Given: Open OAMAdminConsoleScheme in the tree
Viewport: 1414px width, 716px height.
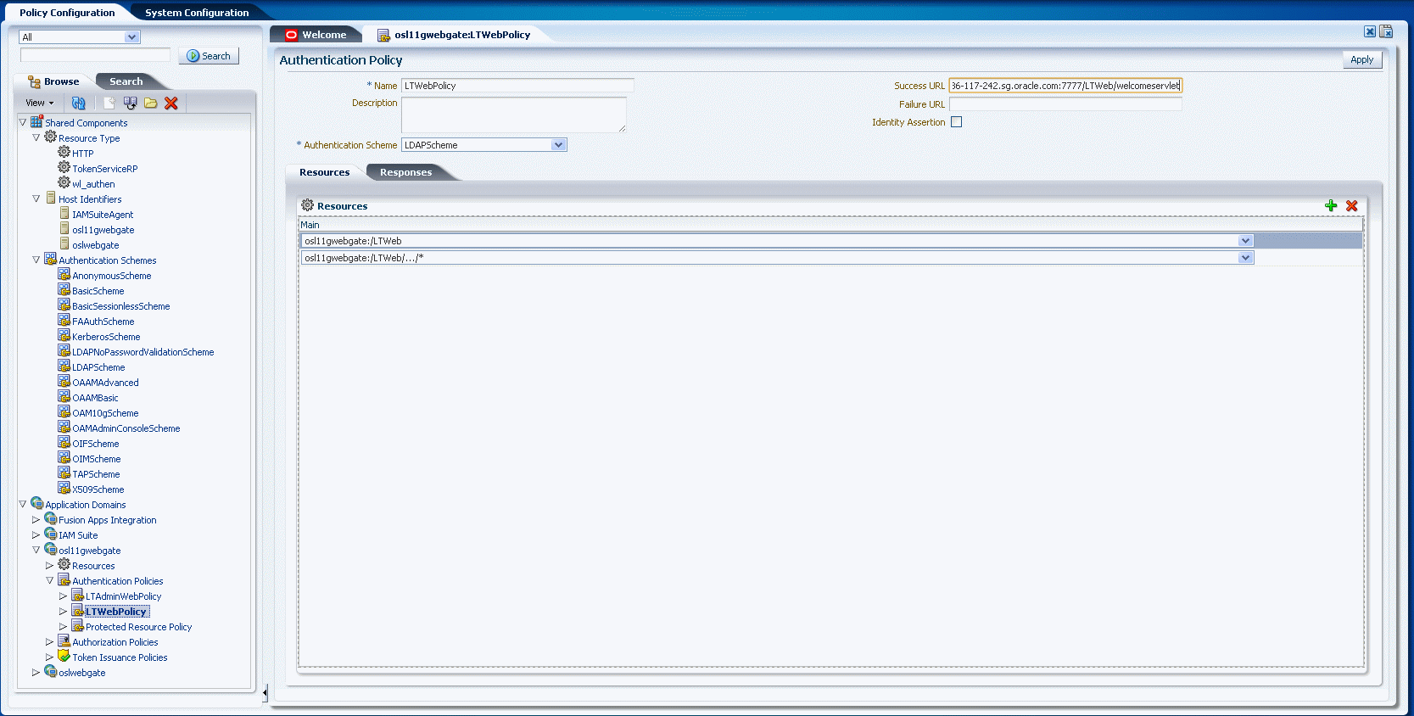Looking at the screenshot, I should click(126, 428).
